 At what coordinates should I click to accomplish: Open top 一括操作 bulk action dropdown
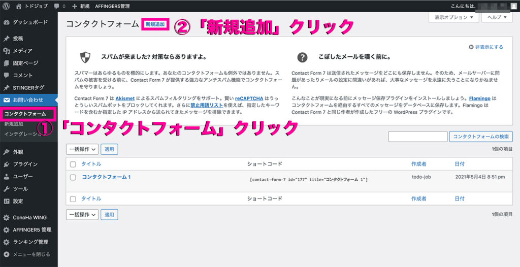pyautogui.click(x=82, y=149)
